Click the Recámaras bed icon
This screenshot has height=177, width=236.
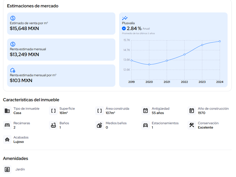tap(7, 125)
